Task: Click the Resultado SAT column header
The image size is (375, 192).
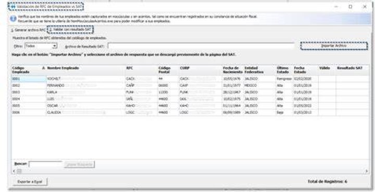Action: pyautogui.click(x=352, y=70)
